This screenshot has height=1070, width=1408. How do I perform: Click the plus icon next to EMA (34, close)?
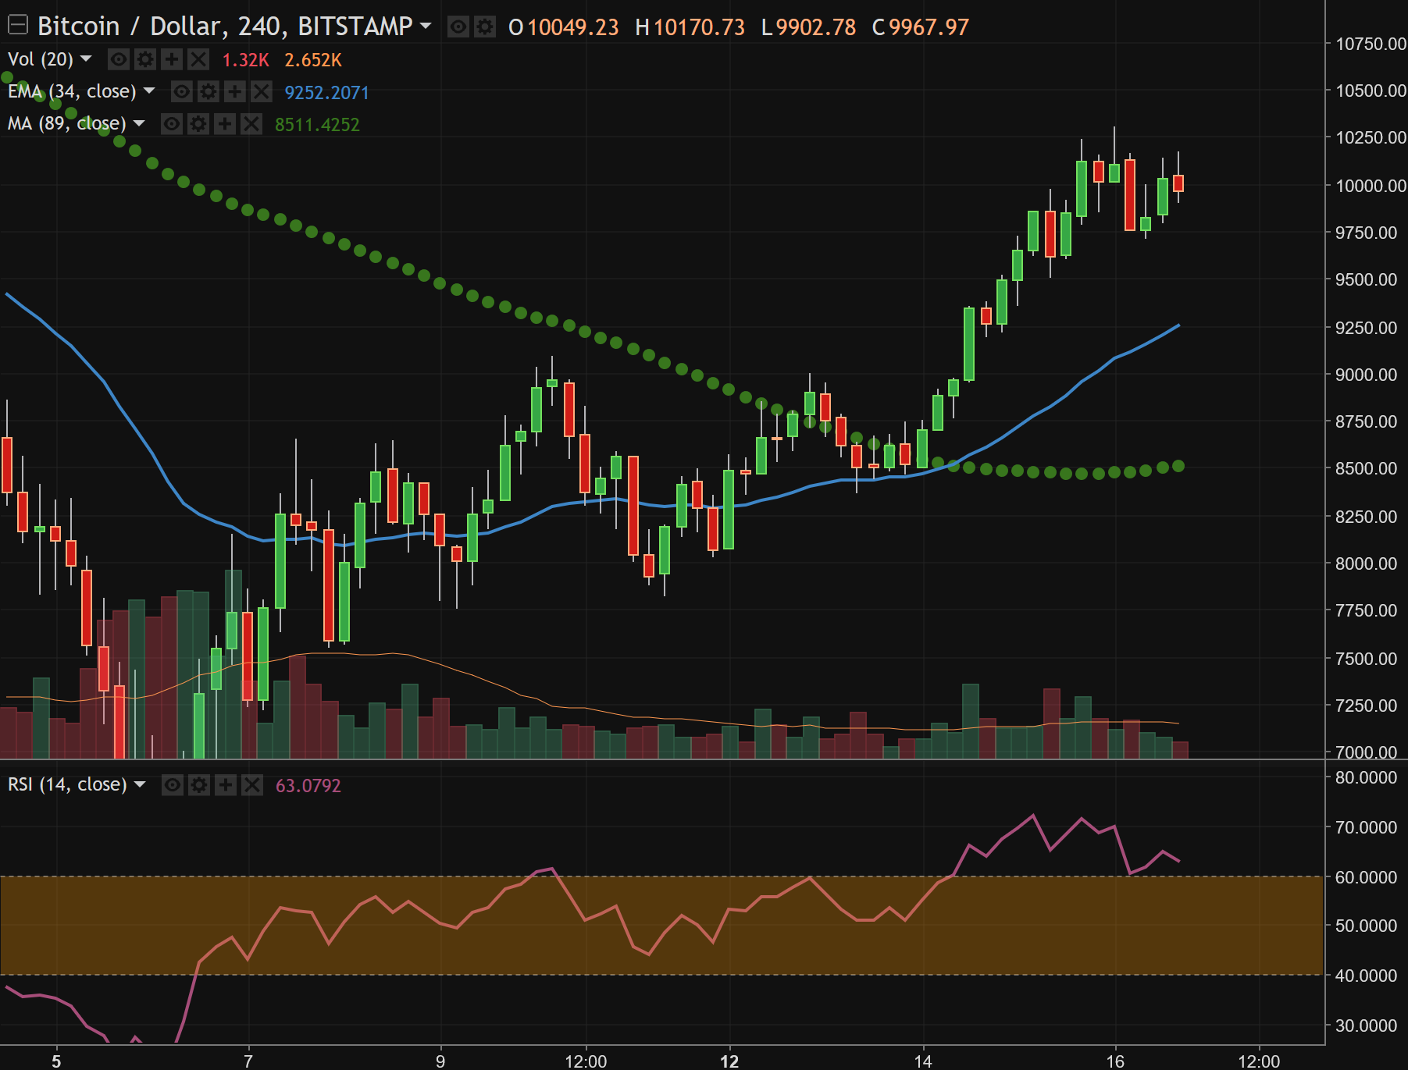[x=235, y=92]
